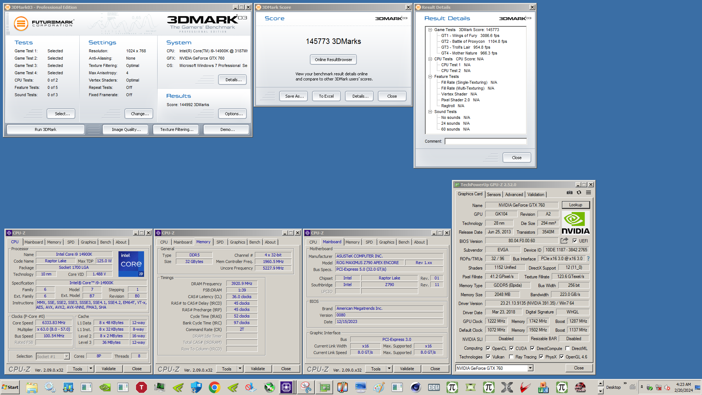This screenshot has width=702, height=395.
Task: Open SPD tab in the CPU-Z Memory window
Action: pyautogui.click(x=220, y=242)
